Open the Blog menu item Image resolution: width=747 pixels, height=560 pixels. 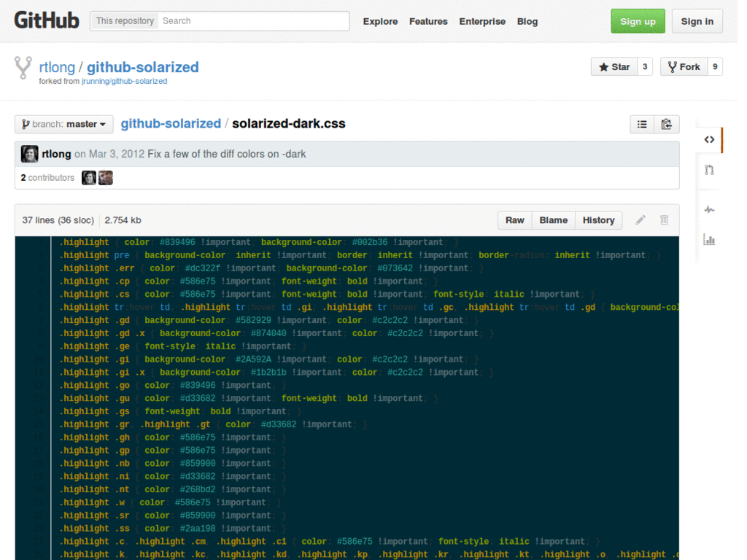pyautogui.click(x=527, y=21)
